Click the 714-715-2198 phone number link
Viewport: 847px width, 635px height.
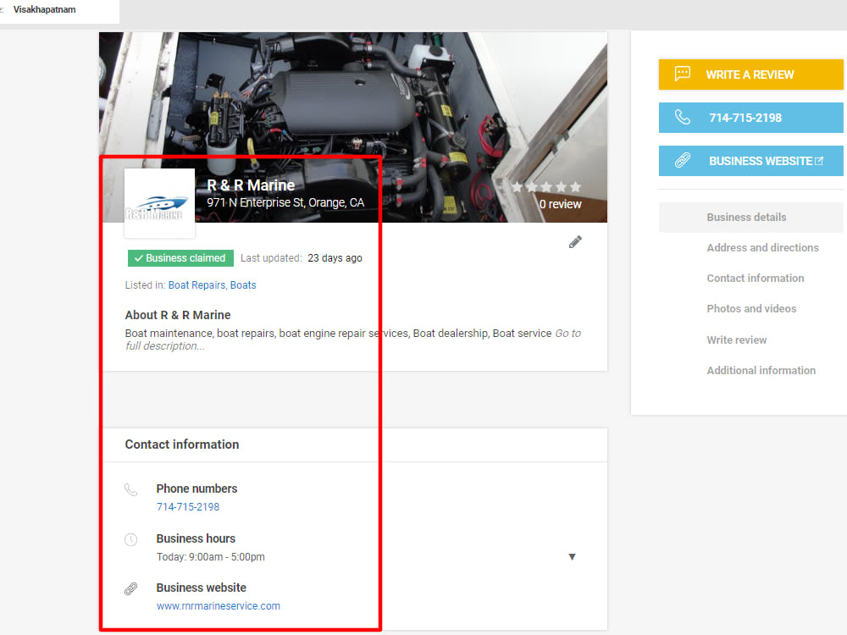pyautogui.click(x=188, y=507)
